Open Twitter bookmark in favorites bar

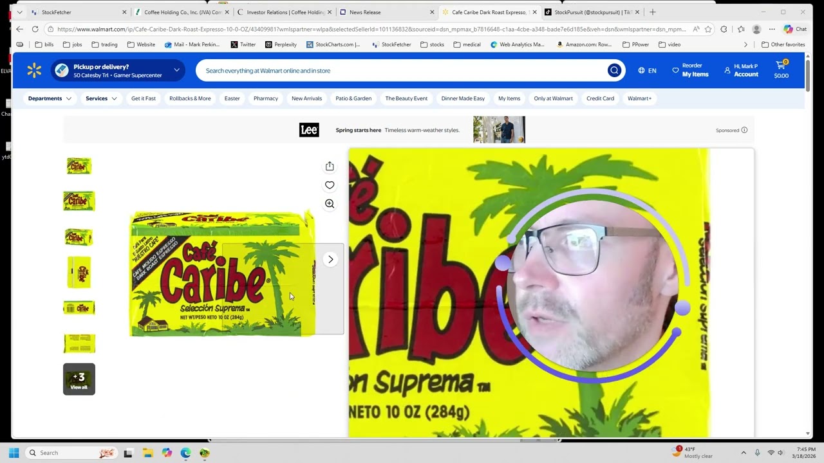click(x=243, y=44)
